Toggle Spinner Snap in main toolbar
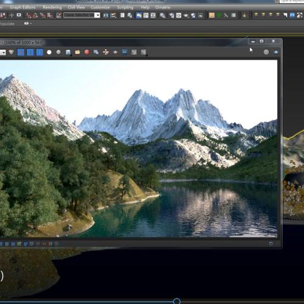Viewport: 304px width, 304px height. (x=50, y=15)
